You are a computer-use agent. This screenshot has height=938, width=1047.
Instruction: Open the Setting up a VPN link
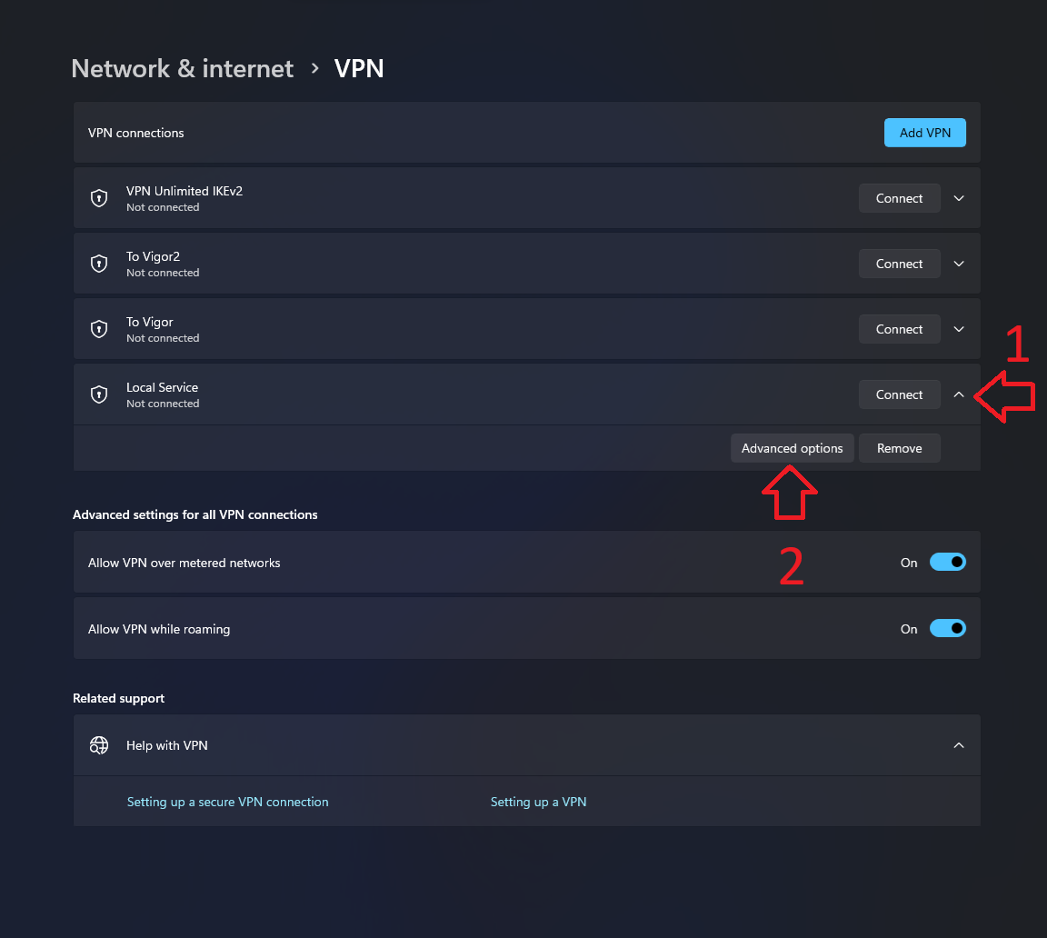pyautogui.click(x=538, y=802)
